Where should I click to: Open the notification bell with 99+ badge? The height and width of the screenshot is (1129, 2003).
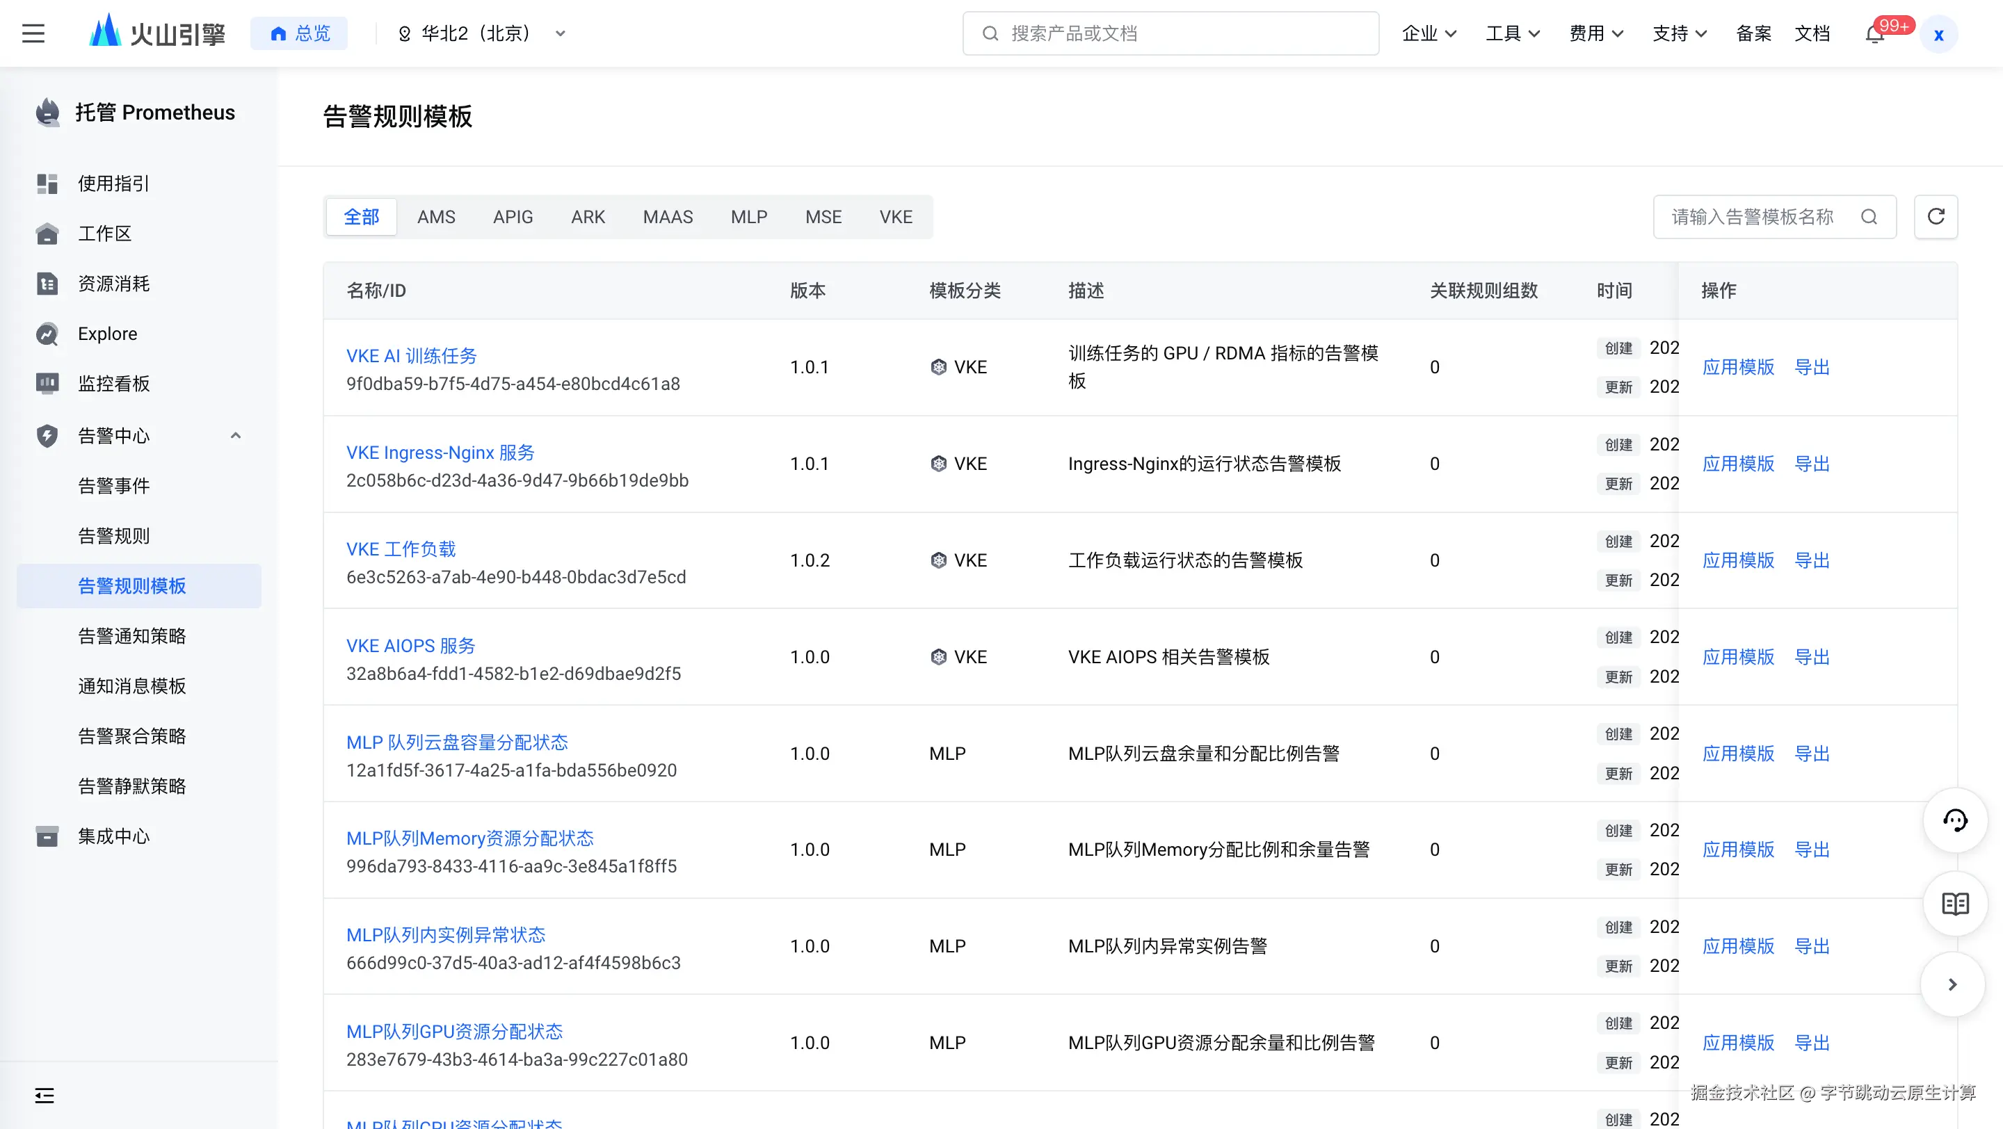click(x=1875, y=34)
